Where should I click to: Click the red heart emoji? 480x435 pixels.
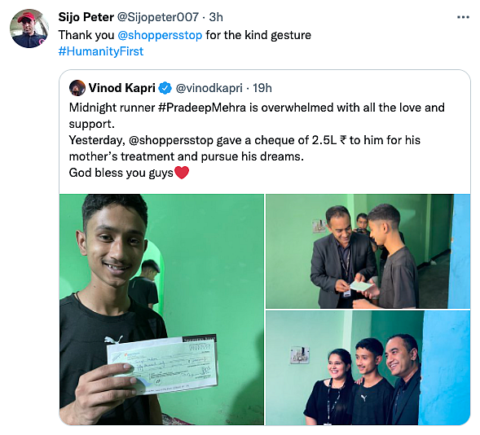click(181, 173)
